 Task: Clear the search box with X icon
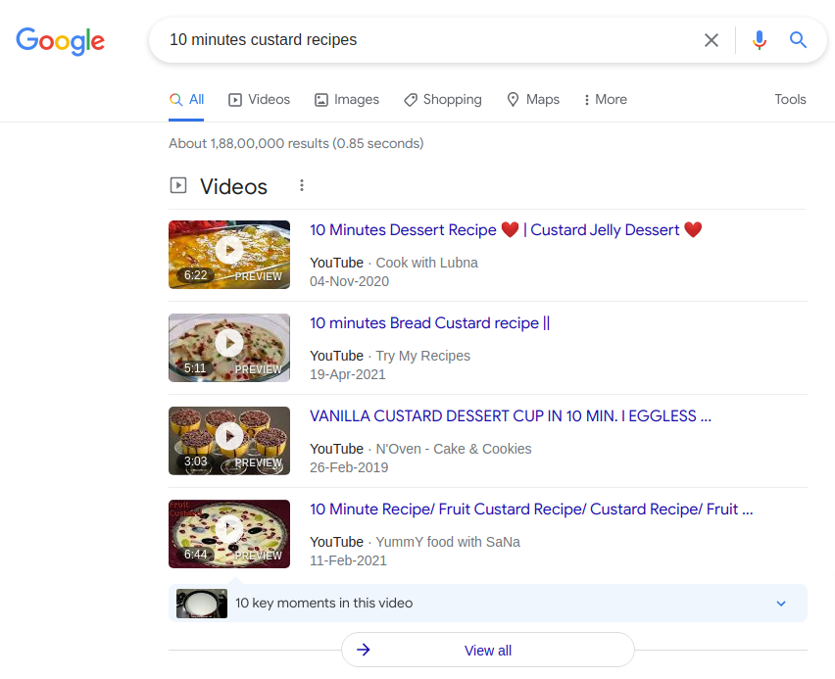click(x=711, y=40)
